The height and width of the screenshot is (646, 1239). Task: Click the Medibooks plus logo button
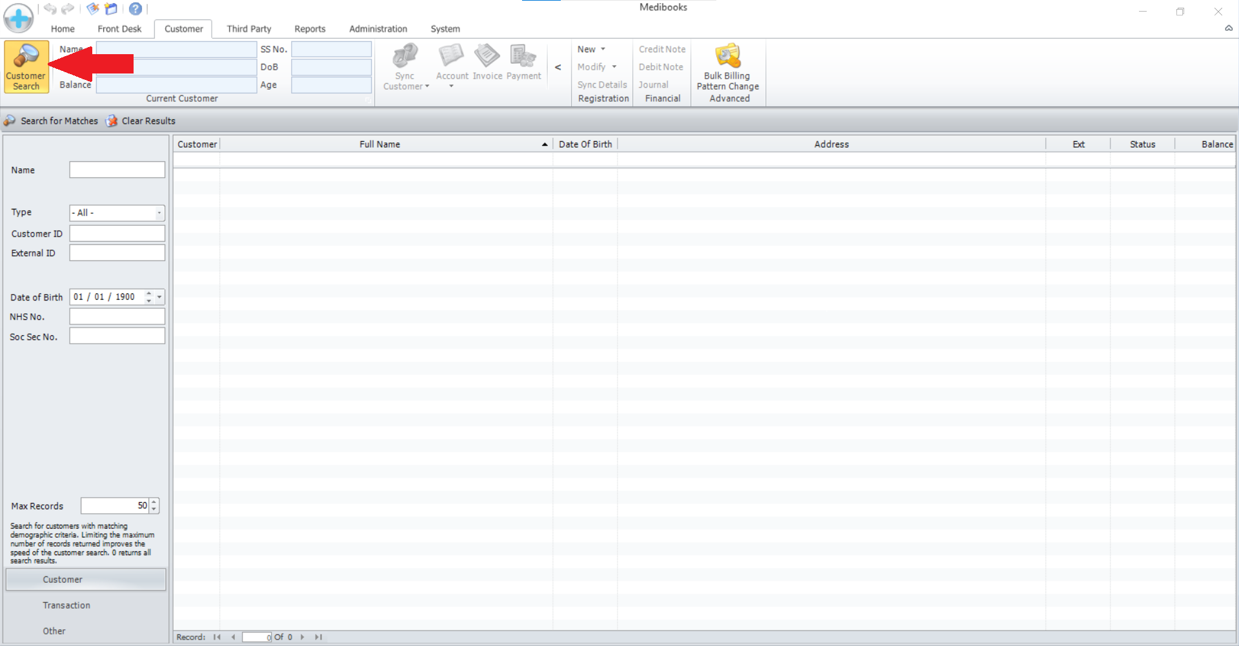pyautogui.click(x=19, y=17)
